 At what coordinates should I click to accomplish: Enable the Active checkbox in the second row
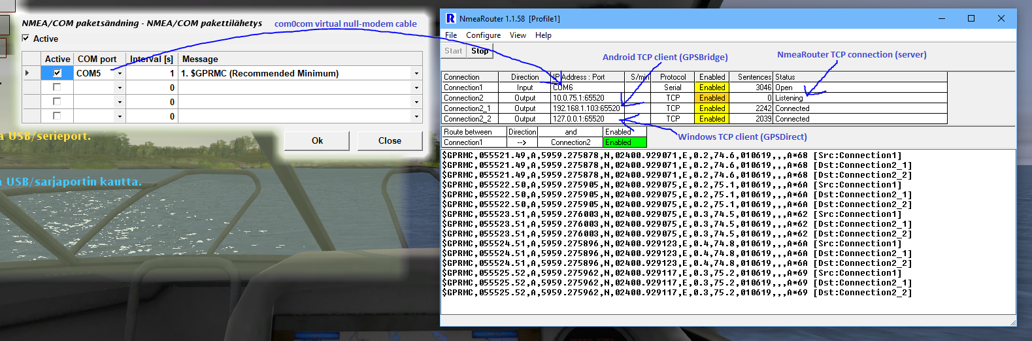coord(57,88)
